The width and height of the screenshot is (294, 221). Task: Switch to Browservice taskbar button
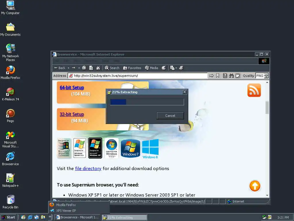coord(77,217)
